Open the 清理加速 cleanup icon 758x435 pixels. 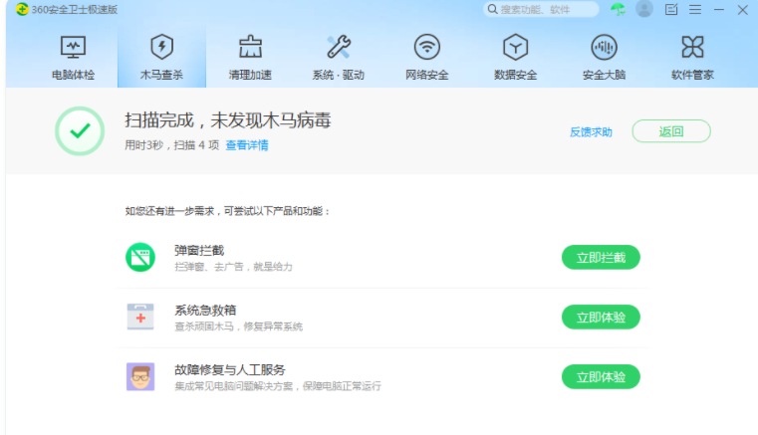pos(250,47)
